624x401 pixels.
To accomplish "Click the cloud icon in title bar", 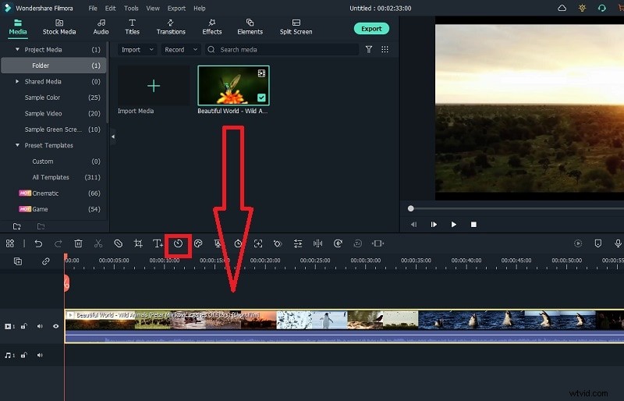I will coord(562,8).
